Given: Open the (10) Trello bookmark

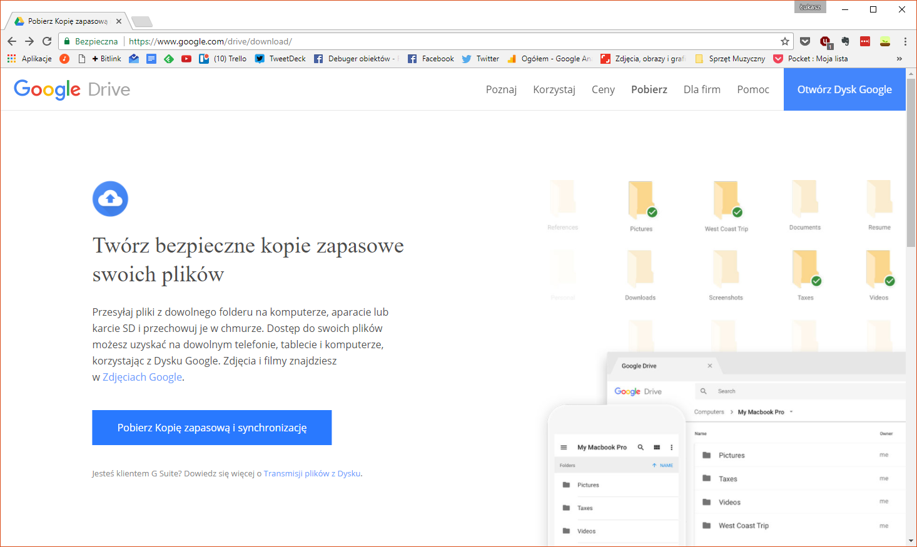Looking at the screenshot, I should (223, 59).
